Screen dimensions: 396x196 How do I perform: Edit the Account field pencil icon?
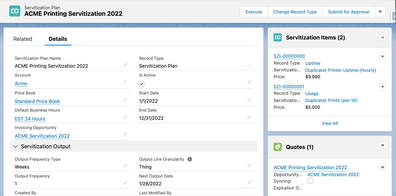[125, 82]
